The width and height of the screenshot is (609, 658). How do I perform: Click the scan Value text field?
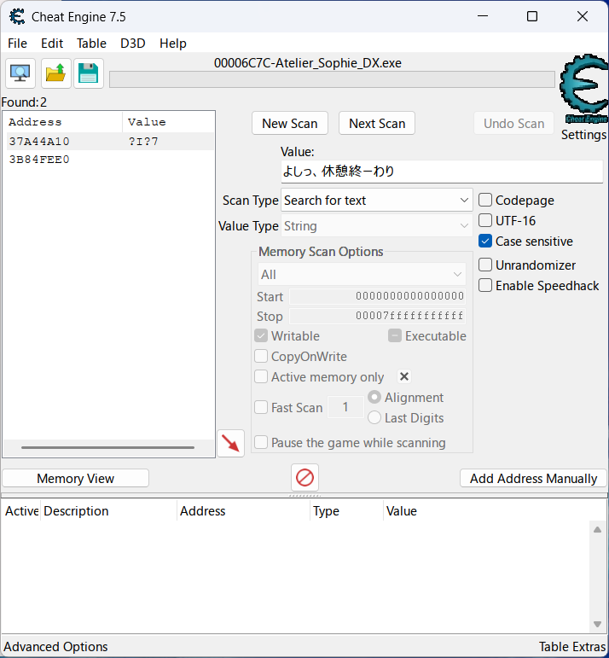click(441, 172)
